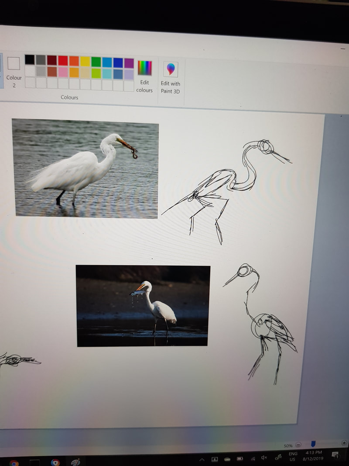The height and width of the screenshot is (466, 349).
Task: Choose the bright red colour swatch
Action: 63,61
